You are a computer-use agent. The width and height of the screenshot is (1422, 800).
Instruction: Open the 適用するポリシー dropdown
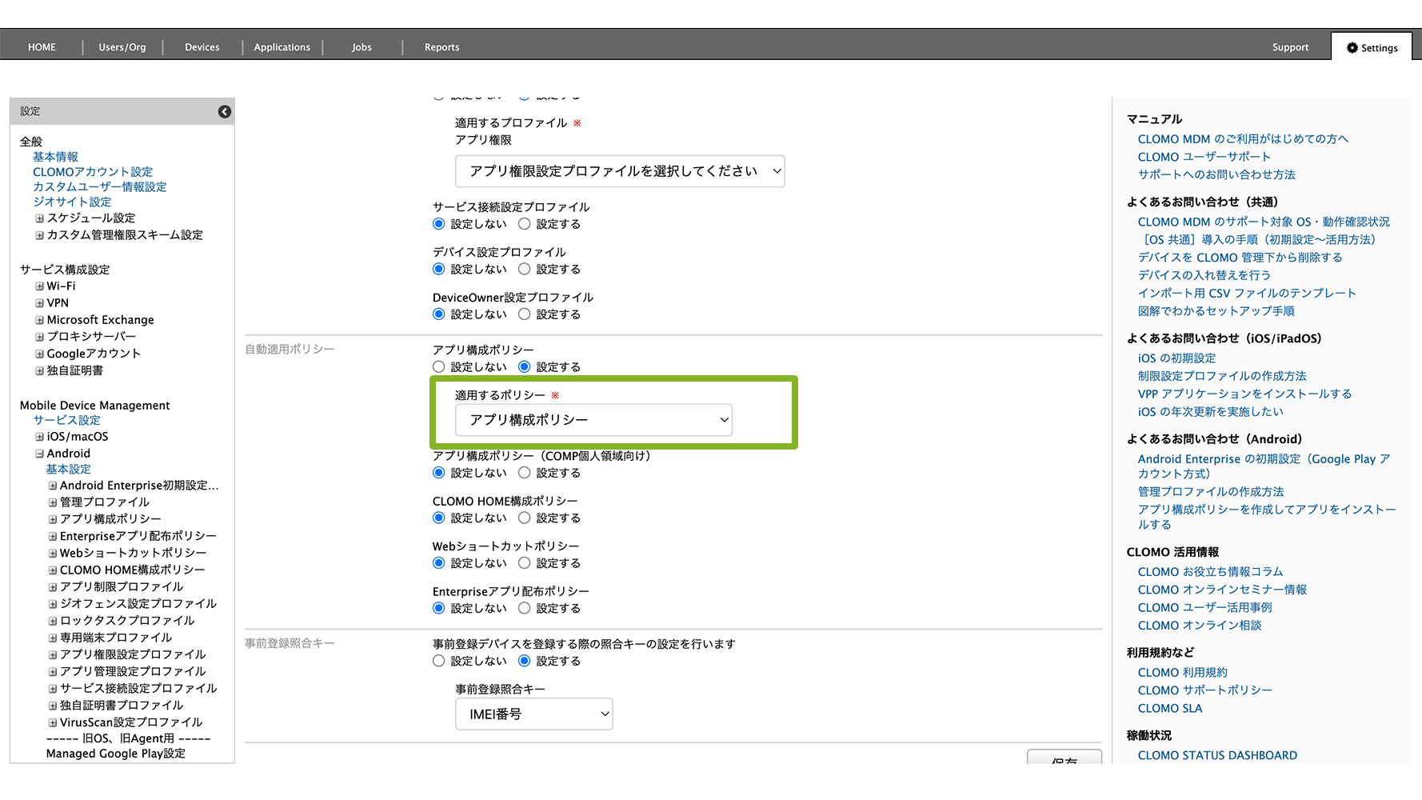point(593,420)
